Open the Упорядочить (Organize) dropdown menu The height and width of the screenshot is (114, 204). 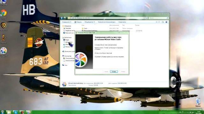pos(67,22)
